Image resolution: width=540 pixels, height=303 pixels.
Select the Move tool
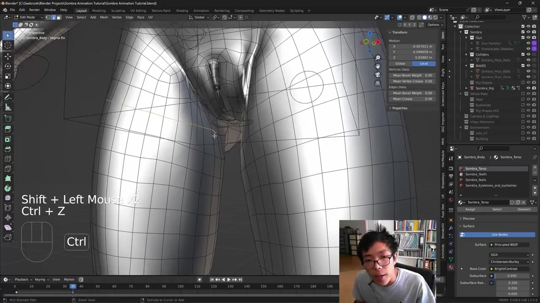click(x=8, y=56)
